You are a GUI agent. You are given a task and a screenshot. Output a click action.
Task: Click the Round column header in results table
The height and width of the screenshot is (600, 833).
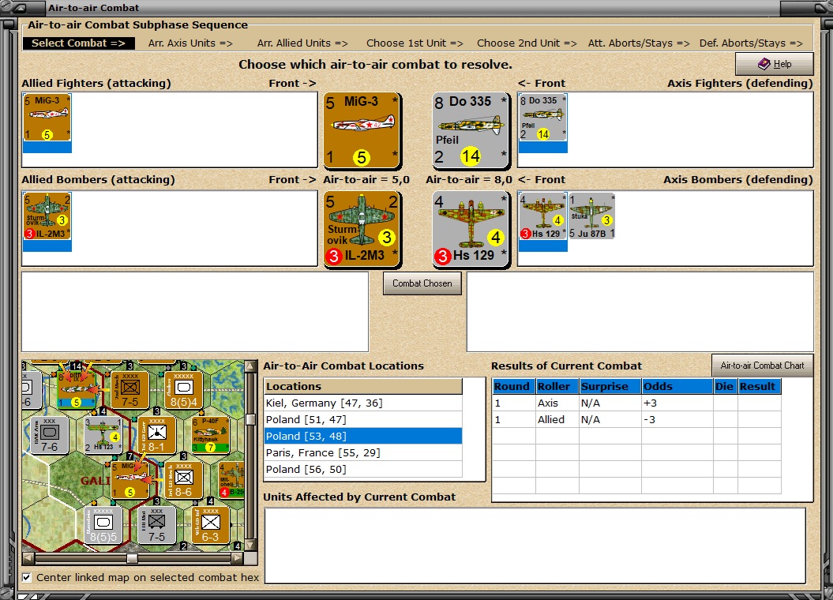(x=514, y=387)
